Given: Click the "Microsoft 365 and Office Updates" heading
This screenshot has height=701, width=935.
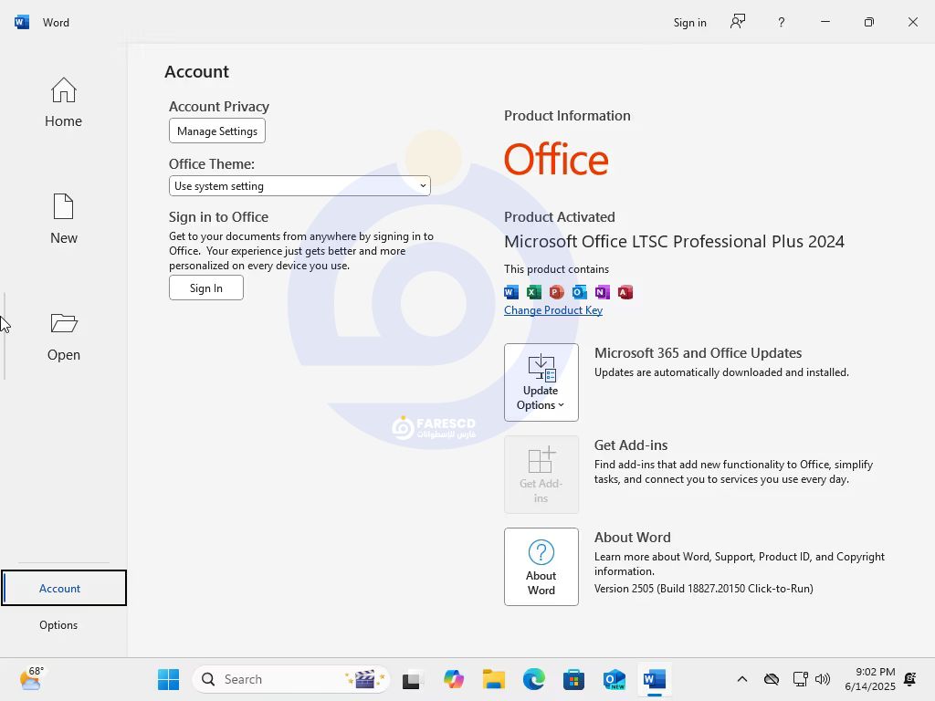Looking at the screenshot, I should click(698, 353).
